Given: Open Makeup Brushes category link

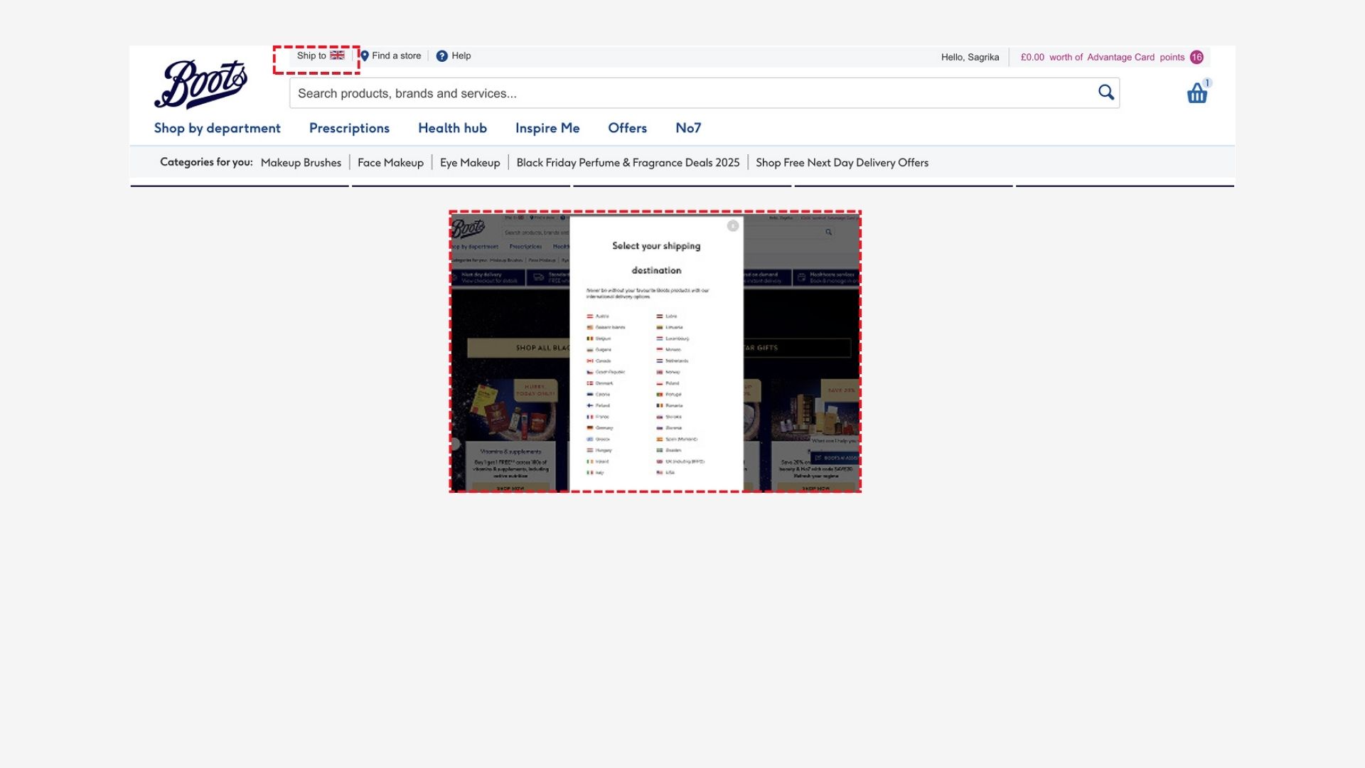Looking at the screenshot, I should 301,163.
